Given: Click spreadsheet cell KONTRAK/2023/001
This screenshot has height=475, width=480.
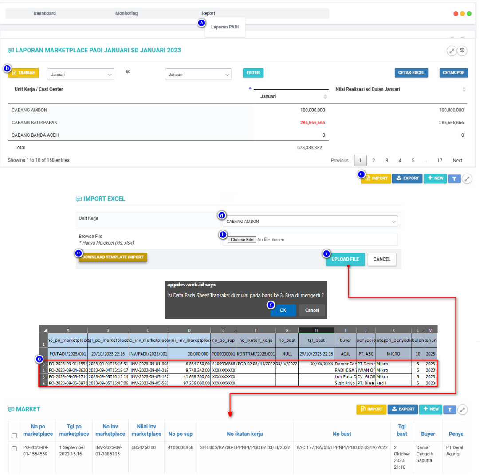Looking at the screenshot, I should (256, 354).
